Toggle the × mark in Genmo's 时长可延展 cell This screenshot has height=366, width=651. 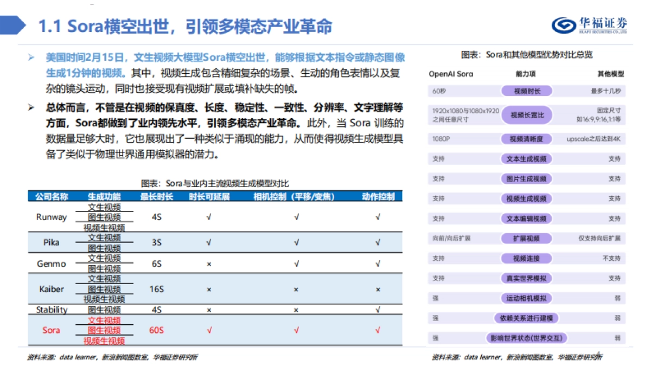(x=210, y=264)
